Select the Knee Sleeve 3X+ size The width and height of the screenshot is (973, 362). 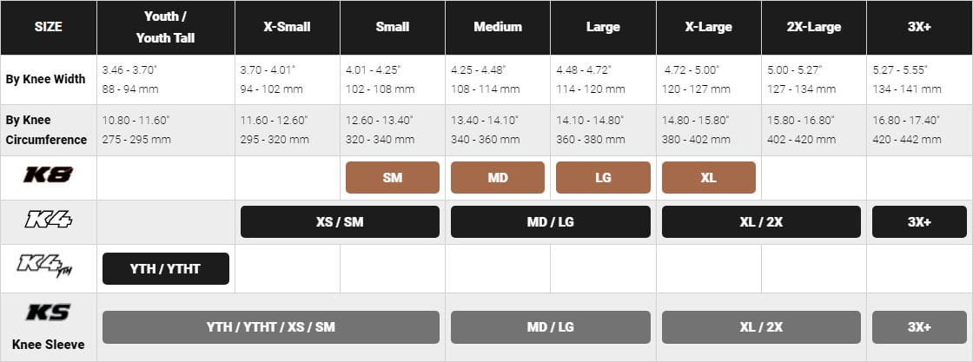919,327
